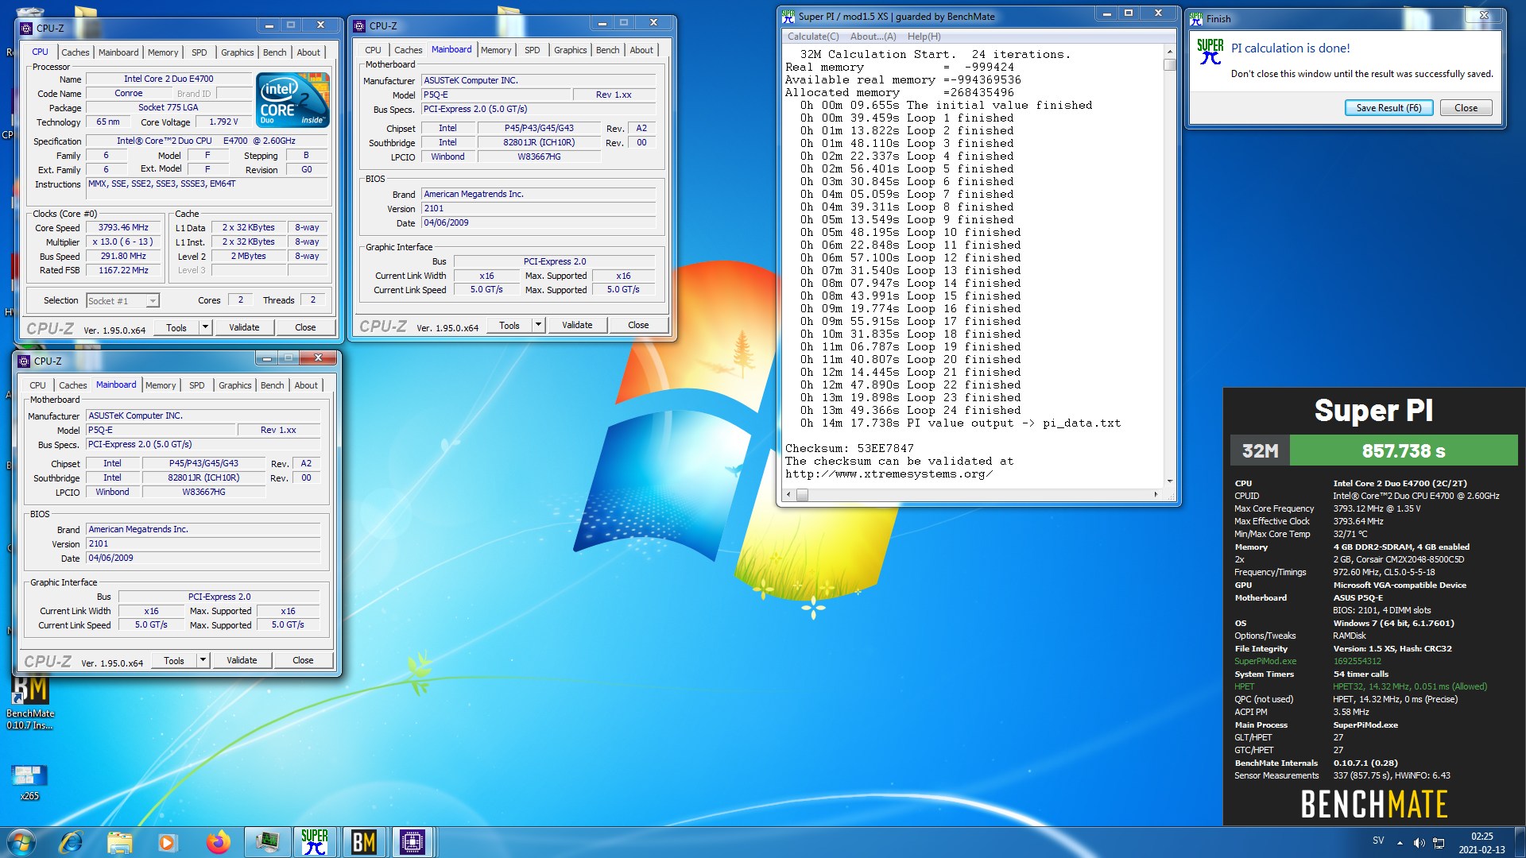Click Close in the Finish dialog

(1466, 108)
